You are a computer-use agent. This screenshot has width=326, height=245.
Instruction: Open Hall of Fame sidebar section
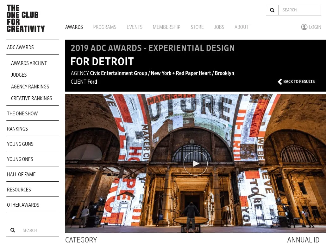(x=21, y=174)
